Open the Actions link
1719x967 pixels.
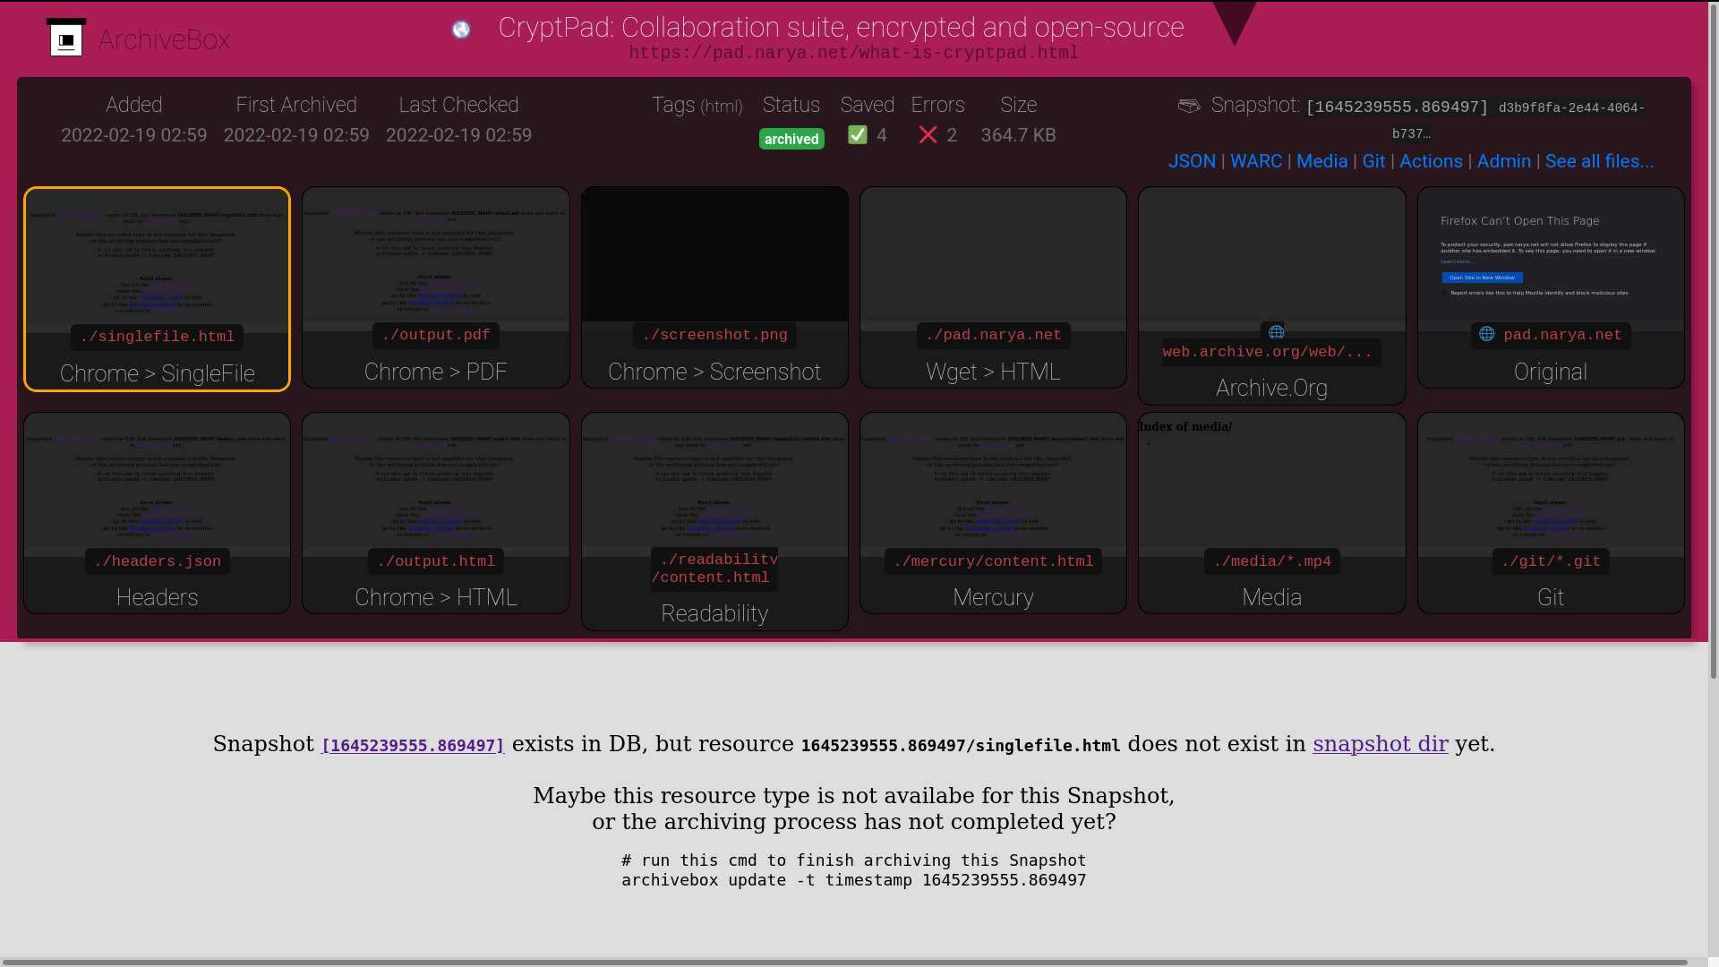click(x=1431, y=161)
